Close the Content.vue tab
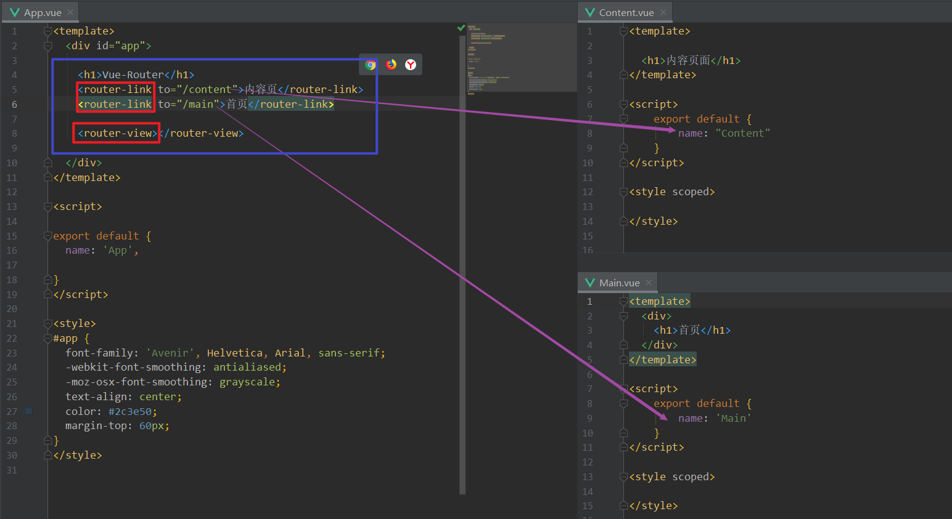 [x=663, y=12]
